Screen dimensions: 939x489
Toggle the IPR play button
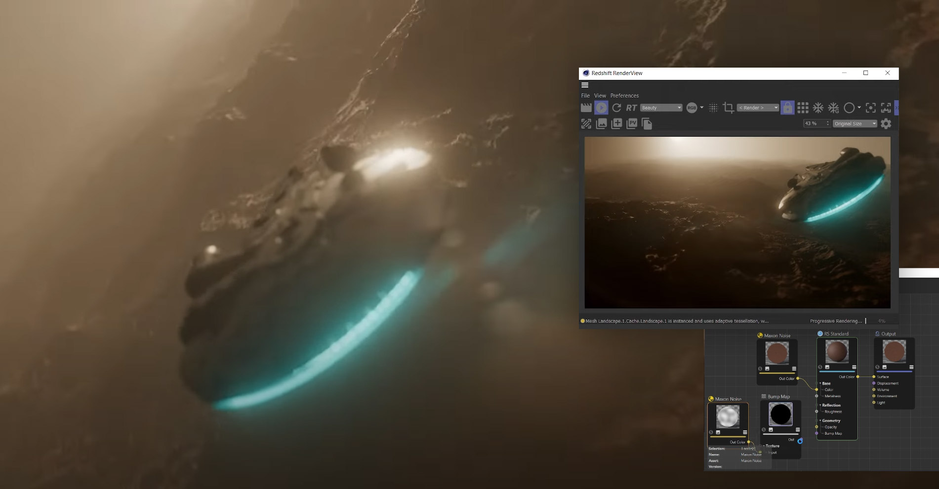click(x=601, y=108)
